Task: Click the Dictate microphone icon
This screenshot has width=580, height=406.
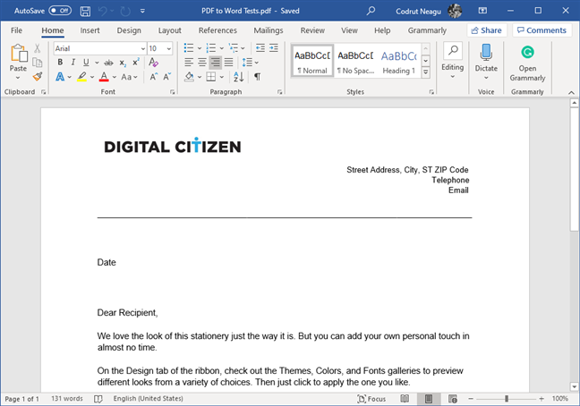Action: tap(486, 52)
